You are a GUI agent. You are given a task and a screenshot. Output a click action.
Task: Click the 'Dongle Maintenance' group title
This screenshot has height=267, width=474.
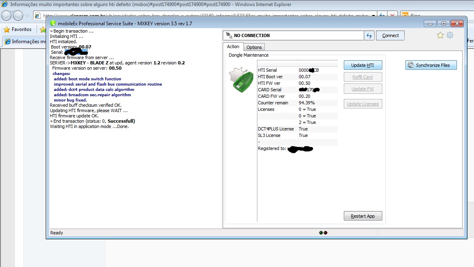click(248, 55)
